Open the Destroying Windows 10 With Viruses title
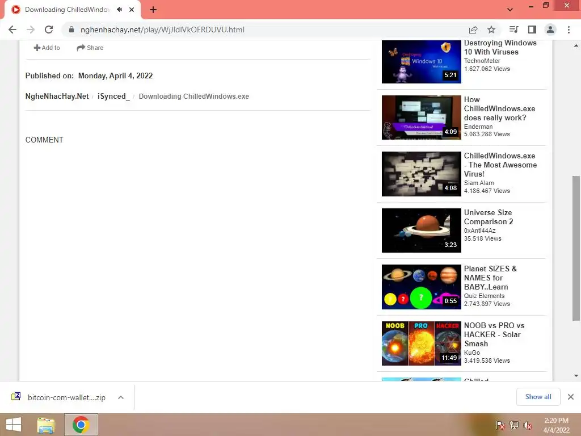The image size is (581, 436). click(x=500, y=48)
